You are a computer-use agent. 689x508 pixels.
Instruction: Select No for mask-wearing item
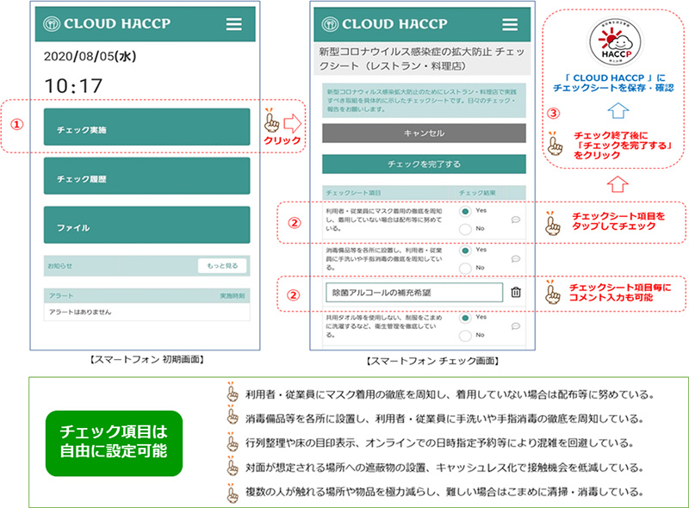465,229
